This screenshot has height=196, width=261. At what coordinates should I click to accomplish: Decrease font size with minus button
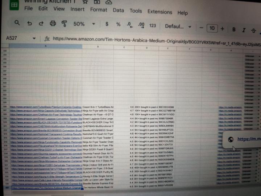pyautogui.click(x=201, y=28)
